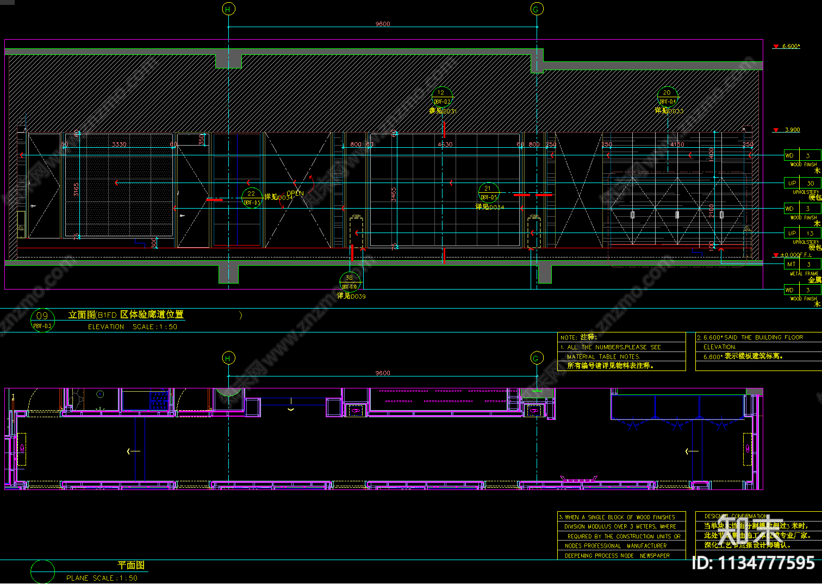Click detail callout bubble number 38
822x584 pixels.
tap(350, 282)
